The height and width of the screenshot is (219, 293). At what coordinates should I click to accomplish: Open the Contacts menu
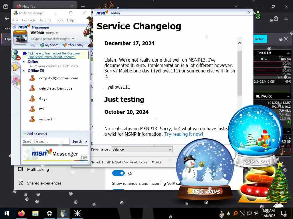pyautogui.click(x=29, y=20)
